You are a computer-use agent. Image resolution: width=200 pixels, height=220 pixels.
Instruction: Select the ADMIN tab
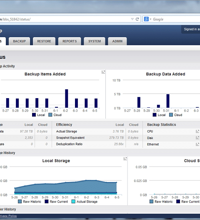(x=117, y=41)
